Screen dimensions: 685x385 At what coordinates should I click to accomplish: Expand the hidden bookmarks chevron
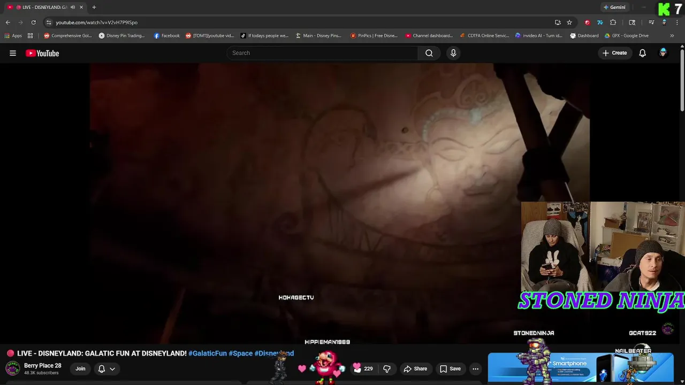(x=672, y=36)
